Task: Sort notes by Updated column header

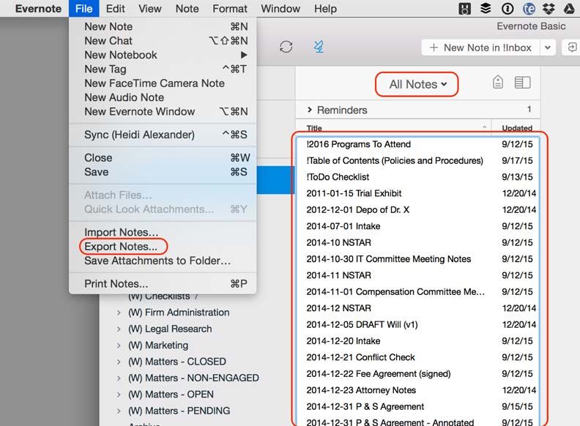Action: click(x=517, y=128)
